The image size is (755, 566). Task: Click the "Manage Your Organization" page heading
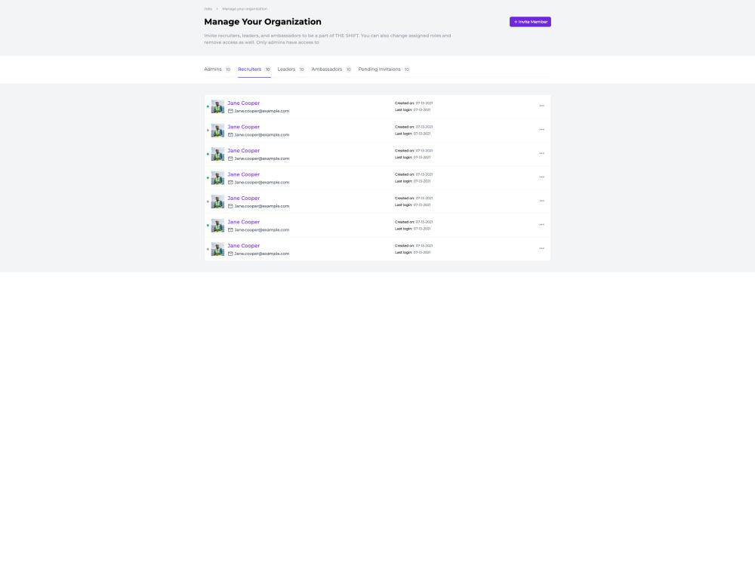coord(263,22)
